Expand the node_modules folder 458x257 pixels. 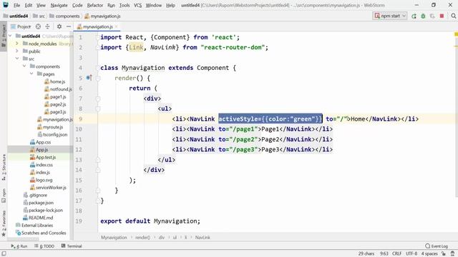pyautogui.click(x=17, y=44)
